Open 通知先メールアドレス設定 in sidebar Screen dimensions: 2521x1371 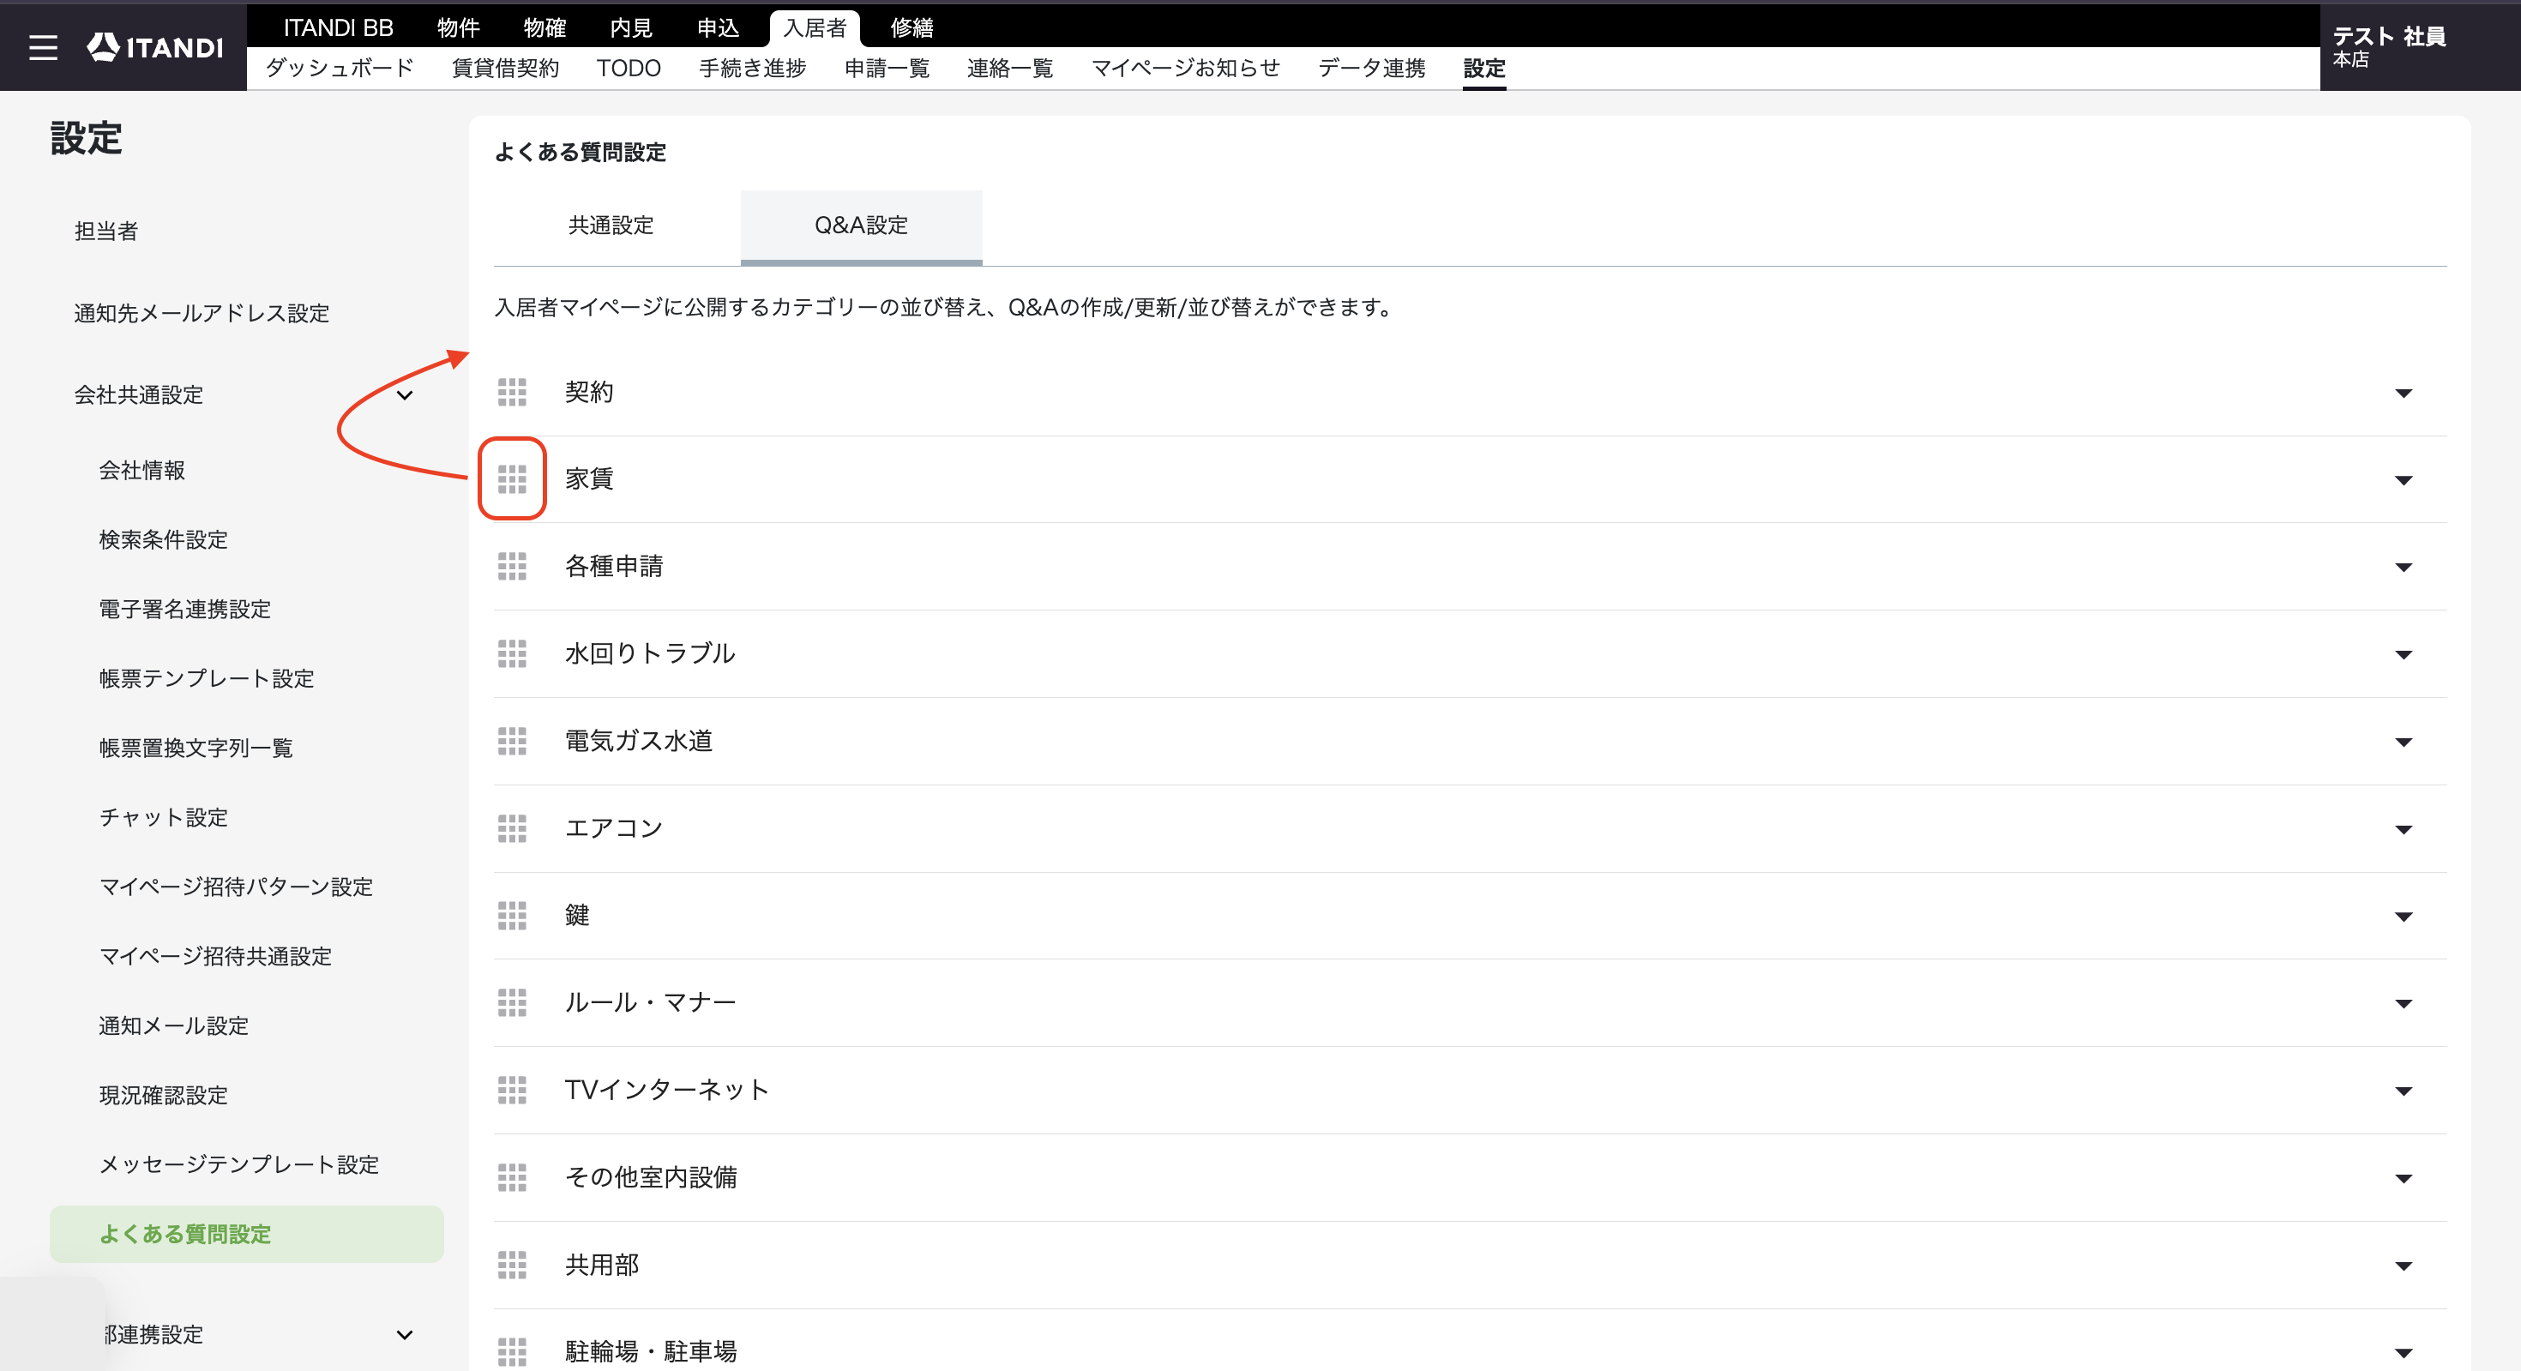tap(202, 313)
